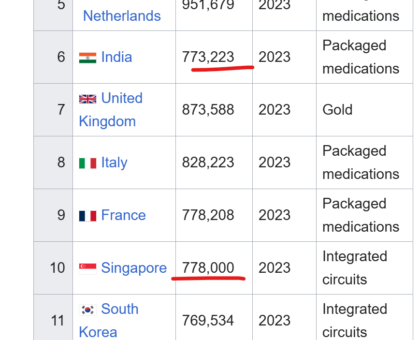419x340 pixels.
Task: Open the Italy article link
Action: click(x=114, y=163)
